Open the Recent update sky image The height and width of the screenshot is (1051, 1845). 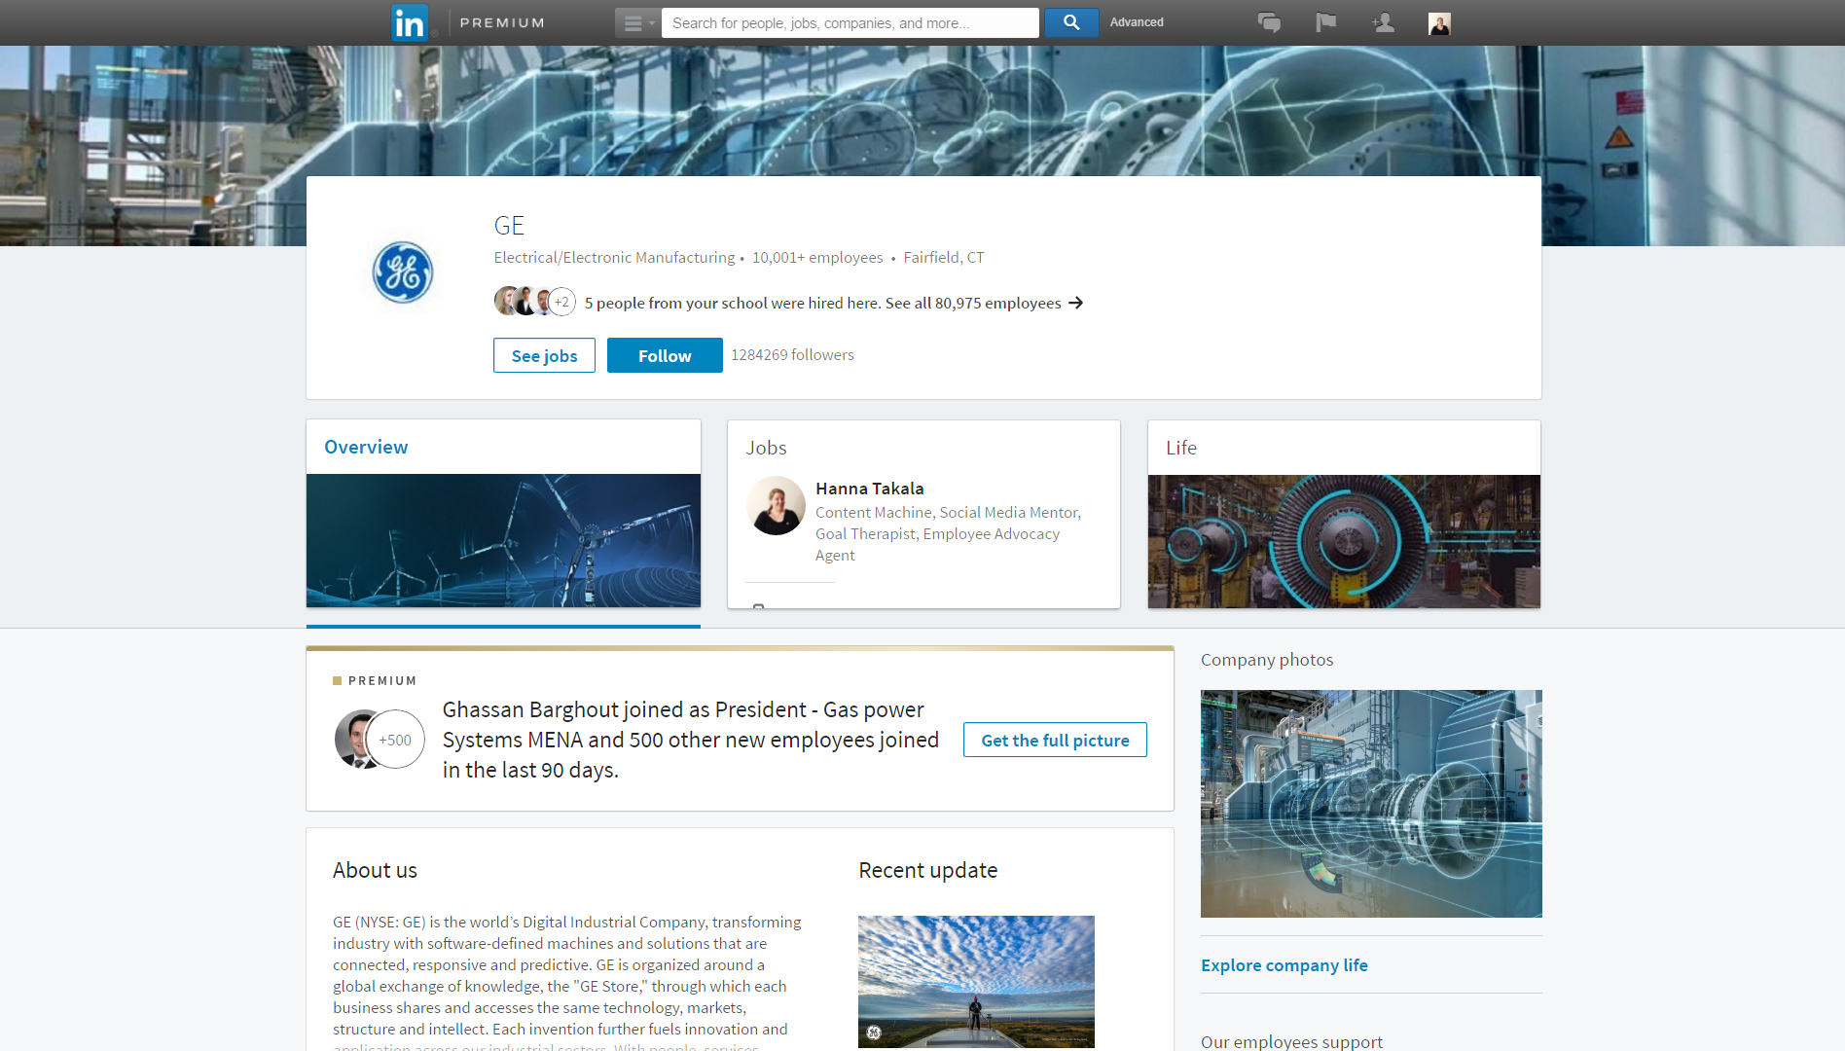(x=976, y=982)
